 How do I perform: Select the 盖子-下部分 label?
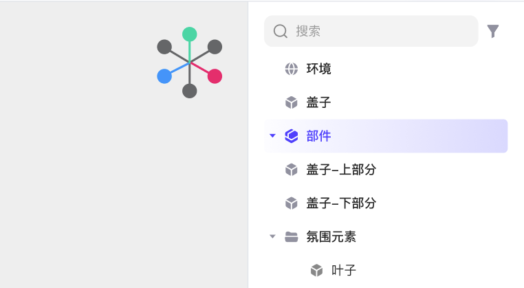(x=341, y=203)
